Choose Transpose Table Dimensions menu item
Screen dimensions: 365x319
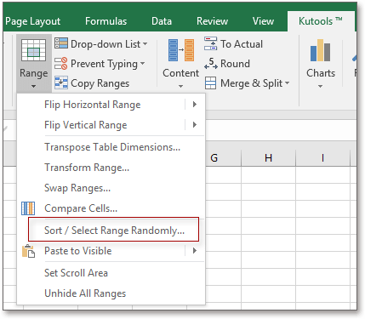tap(111, 147)
